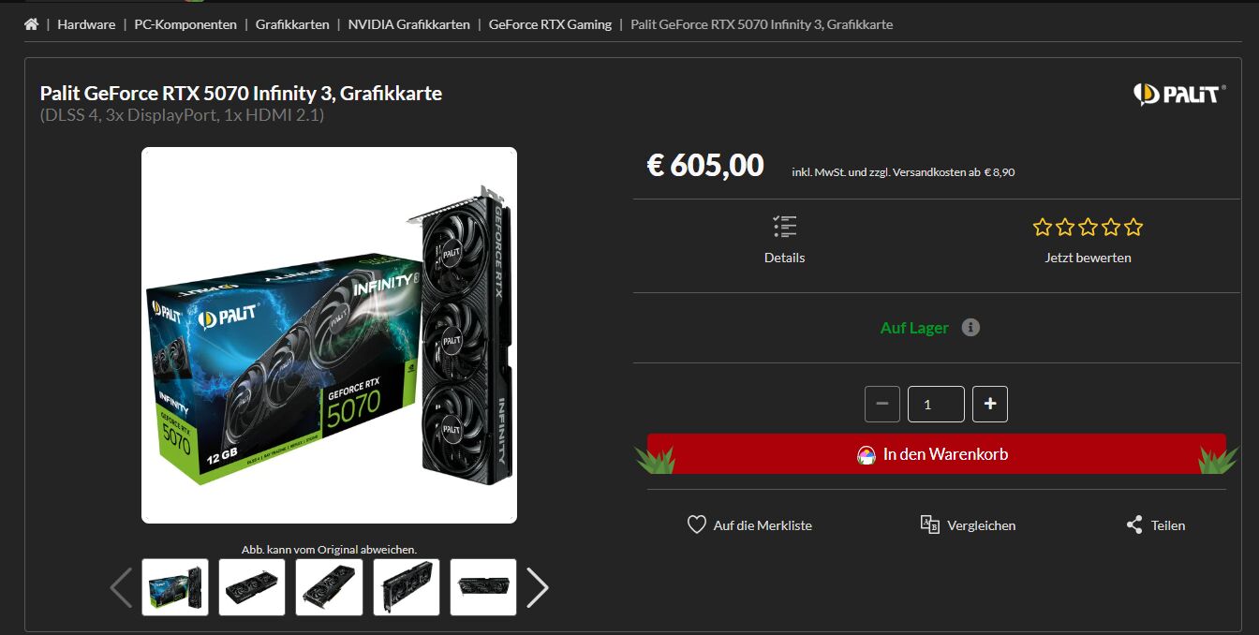
Task: Increase quantity with plus button
Action: coord(990,404)
